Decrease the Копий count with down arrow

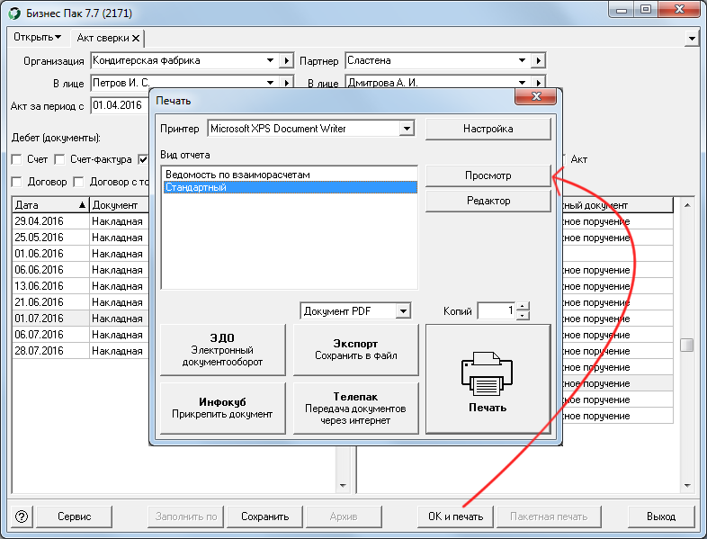coord(522,315)
